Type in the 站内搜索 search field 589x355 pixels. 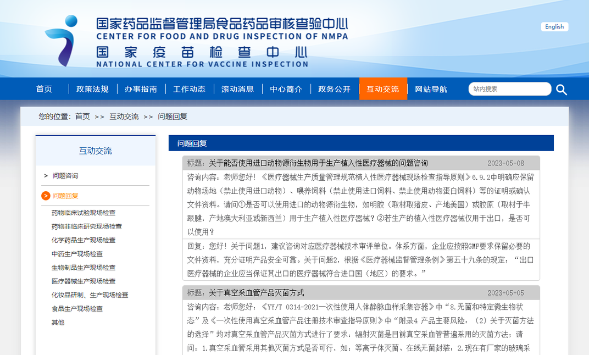pyautogui.click(x=509, y=89)
